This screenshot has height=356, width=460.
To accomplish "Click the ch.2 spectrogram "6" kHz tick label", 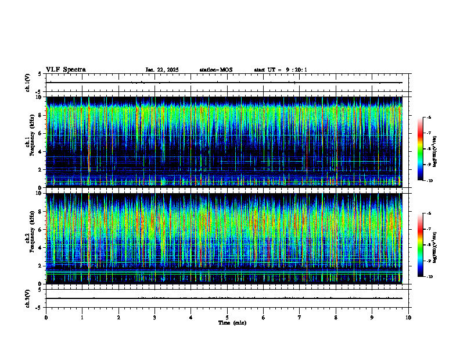I will click(x=41, y=230).
